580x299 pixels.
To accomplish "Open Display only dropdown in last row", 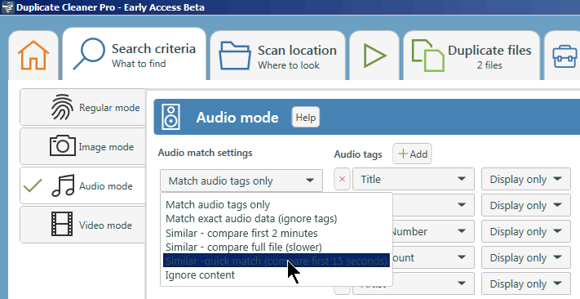I will click(x=526, y=283).
